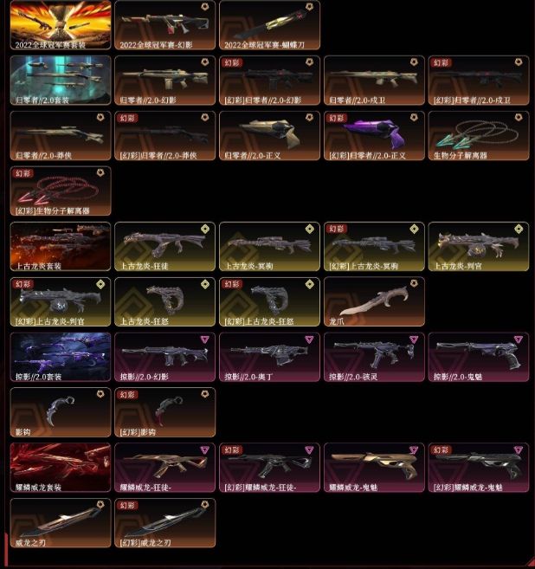
Task: Click 幻彩 badge on [幻彩]生物分子解离器 card
Action: [23, 173]
